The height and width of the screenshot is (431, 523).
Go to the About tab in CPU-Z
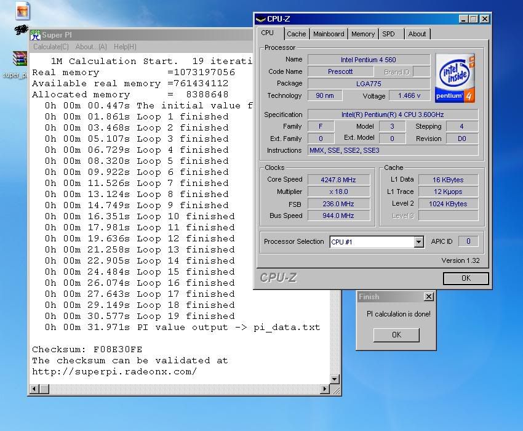click(x=417, y=34)
